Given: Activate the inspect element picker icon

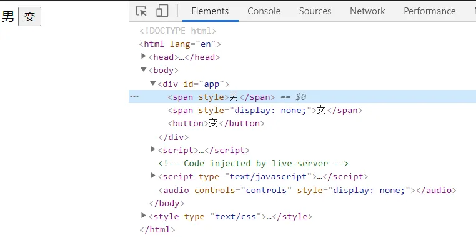Looking at the screenshot, I should click(141, 11).
